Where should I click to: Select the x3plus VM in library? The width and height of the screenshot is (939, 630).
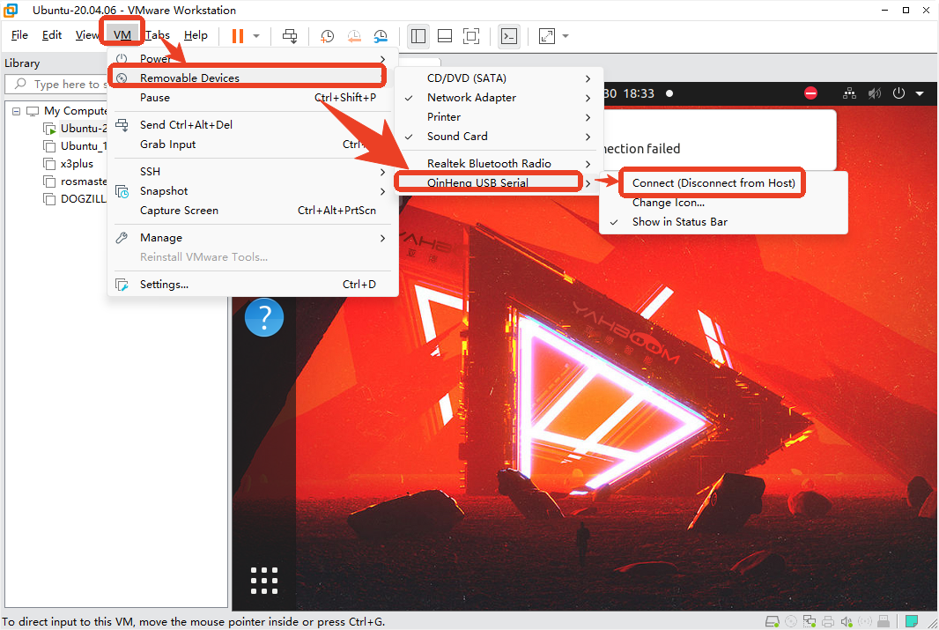(77, 164)
